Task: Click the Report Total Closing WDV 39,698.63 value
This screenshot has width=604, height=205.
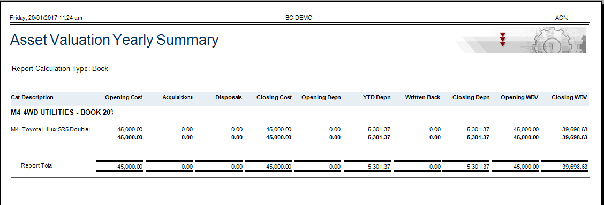Action: point(575,167)
